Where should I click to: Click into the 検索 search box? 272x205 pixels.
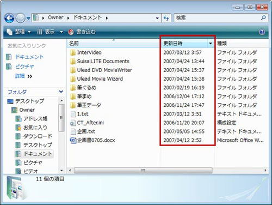[217, 18]
